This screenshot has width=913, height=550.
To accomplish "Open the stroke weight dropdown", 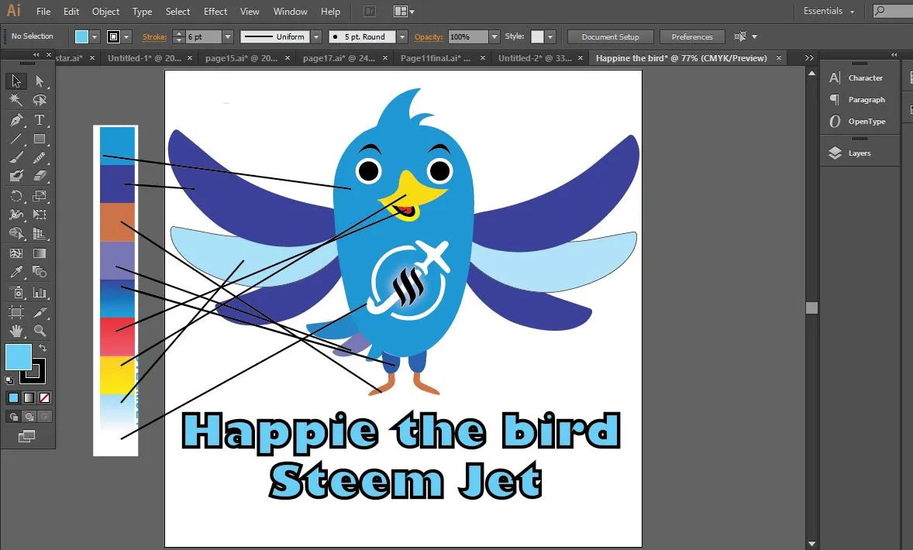I will (x=228, y=36).
